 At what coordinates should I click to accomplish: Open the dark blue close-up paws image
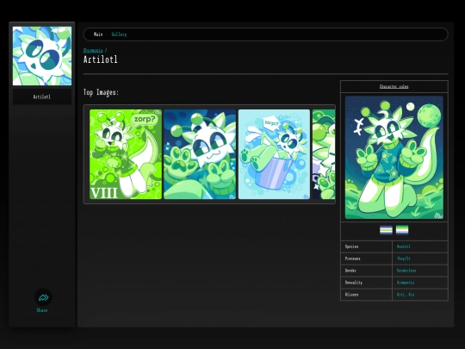200,154
